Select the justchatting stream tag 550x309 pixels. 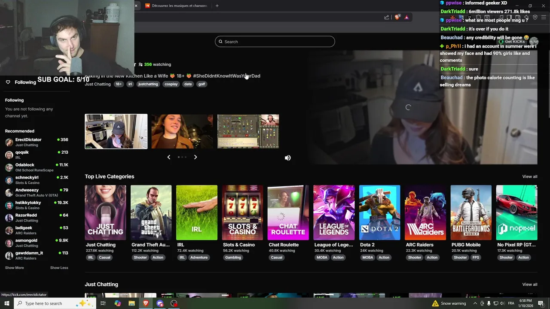click(x=148, y=84)
